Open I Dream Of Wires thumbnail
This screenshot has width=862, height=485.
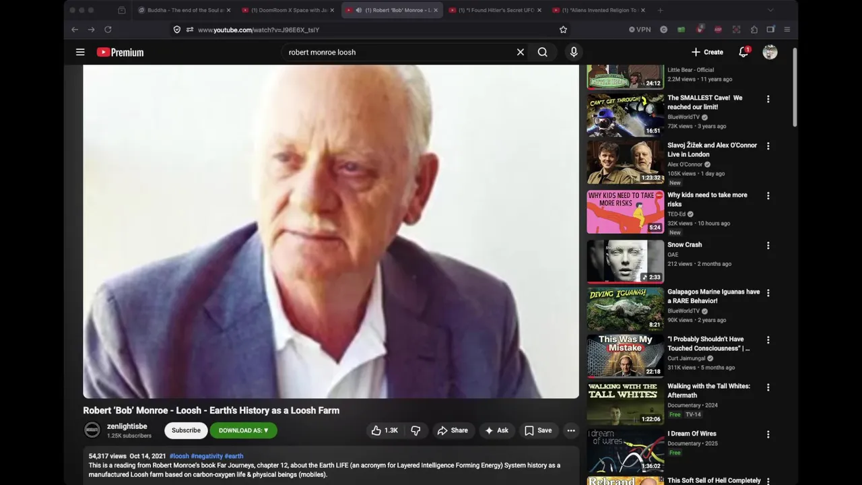(x=625, y=451)
